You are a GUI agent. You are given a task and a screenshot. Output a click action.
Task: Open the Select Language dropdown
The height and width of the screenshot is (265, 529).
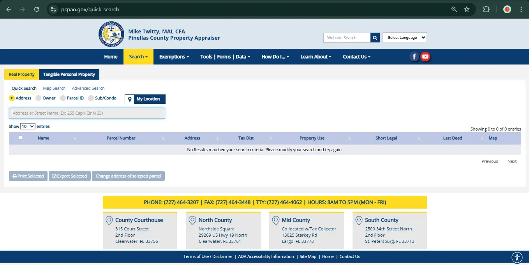405,38
